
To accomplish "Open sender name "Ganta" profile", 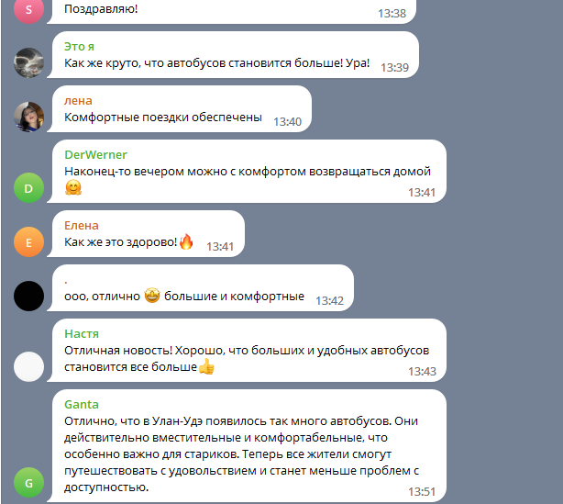I will [81, 405].
